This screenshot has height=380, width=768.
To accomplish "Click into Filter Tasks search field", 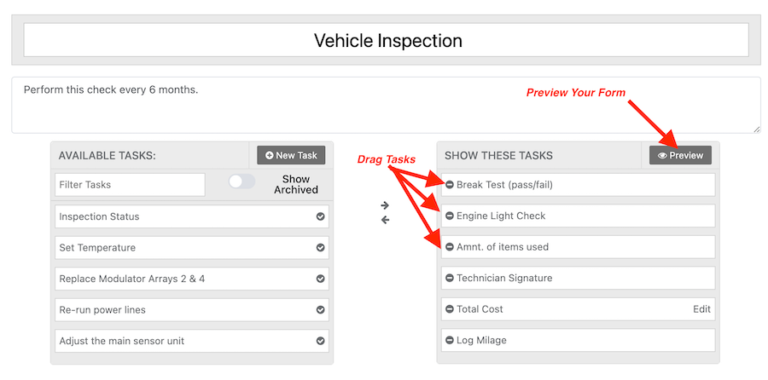I will tap(130, 185).
